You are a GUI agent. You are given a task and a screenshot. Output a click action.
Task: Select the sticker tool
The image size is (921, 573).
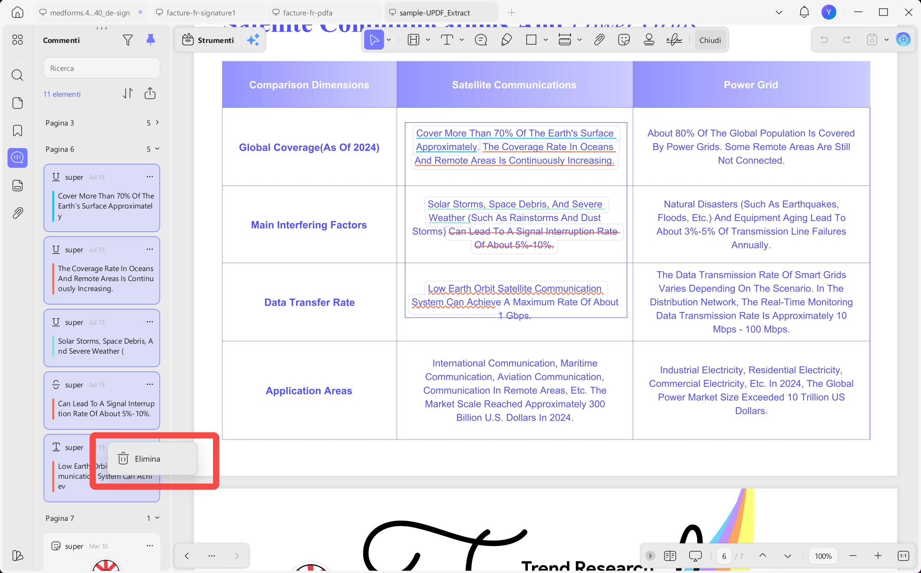pos(624,40)
